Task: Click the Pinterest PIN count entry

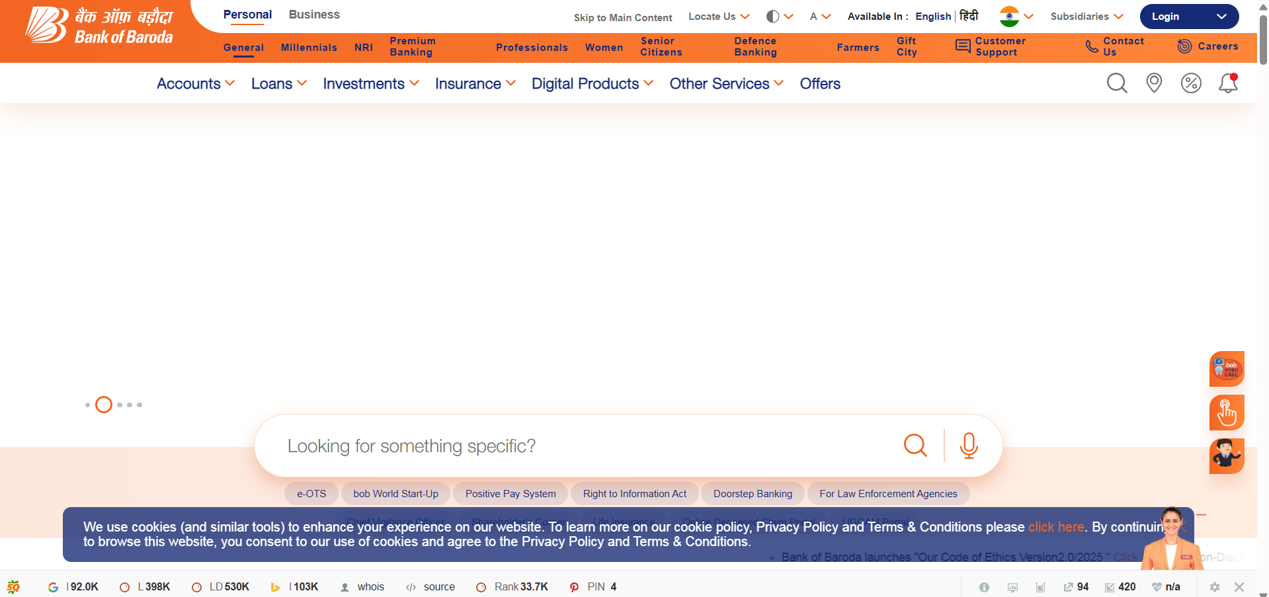Action: [x=593, y=586]
